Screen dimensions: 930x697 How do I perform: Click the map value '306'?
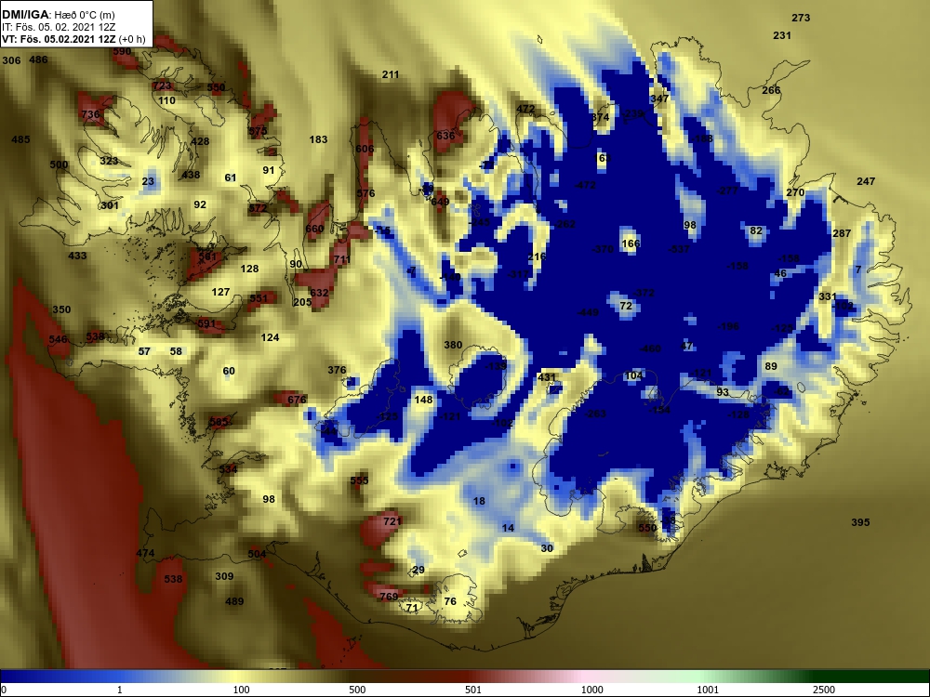coord(11,60)
